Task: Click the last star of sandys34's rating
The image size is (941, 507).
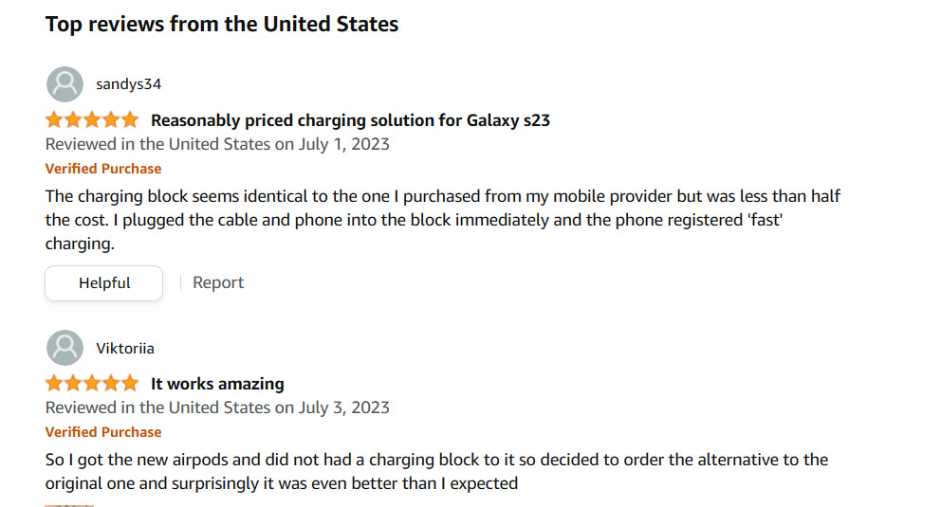Action: [x=129, y=120]
